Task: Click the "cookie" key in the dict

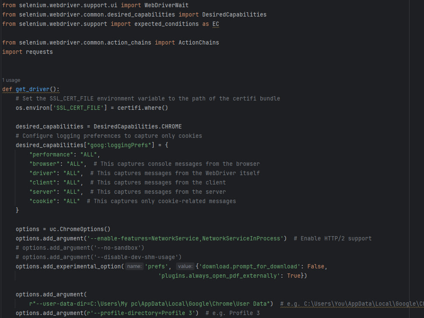Action: (x=43, y=201)
